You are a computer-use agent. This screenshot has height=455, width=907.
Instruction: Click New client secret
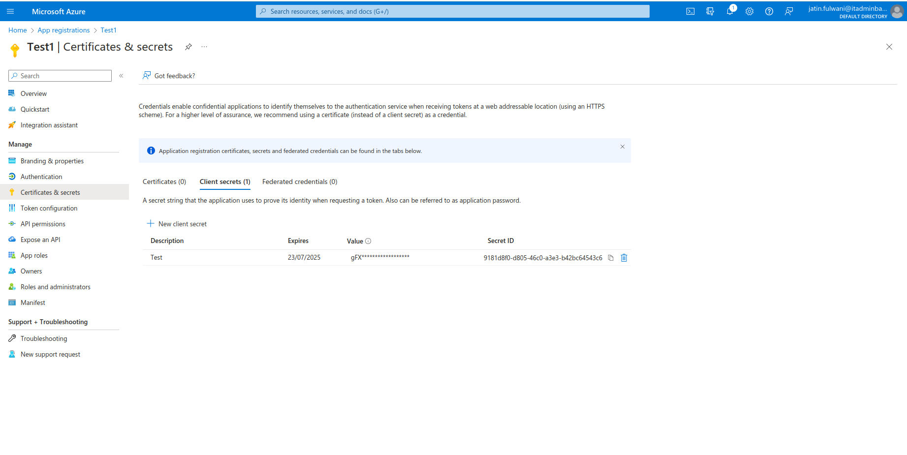[x=177, y=224]
